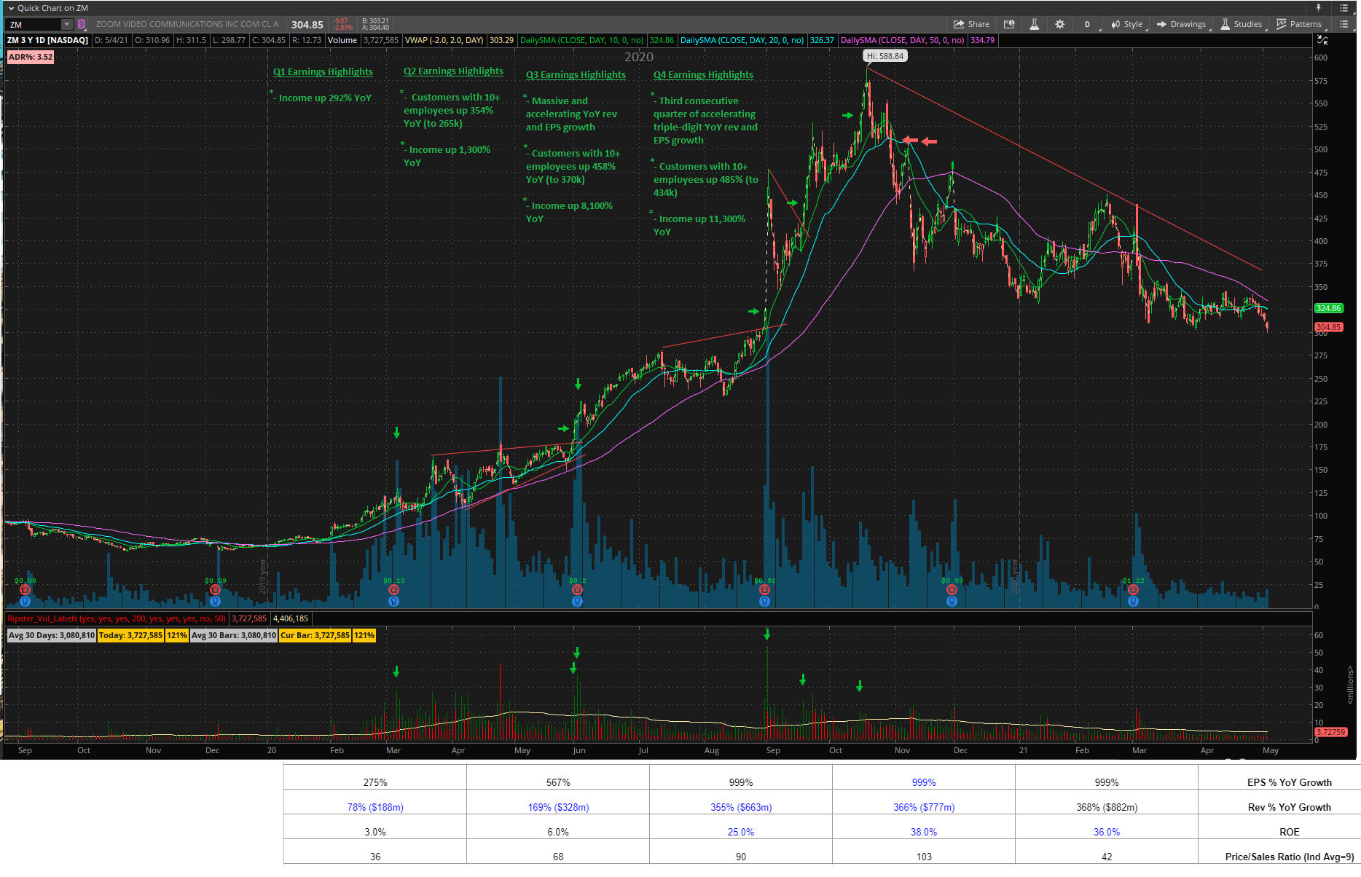The width and height of the screenshot is (1361, 877).
Task: Click the red earnings call icon near Sep 2020
Action: pyautogui.click(x=764, y=590)
